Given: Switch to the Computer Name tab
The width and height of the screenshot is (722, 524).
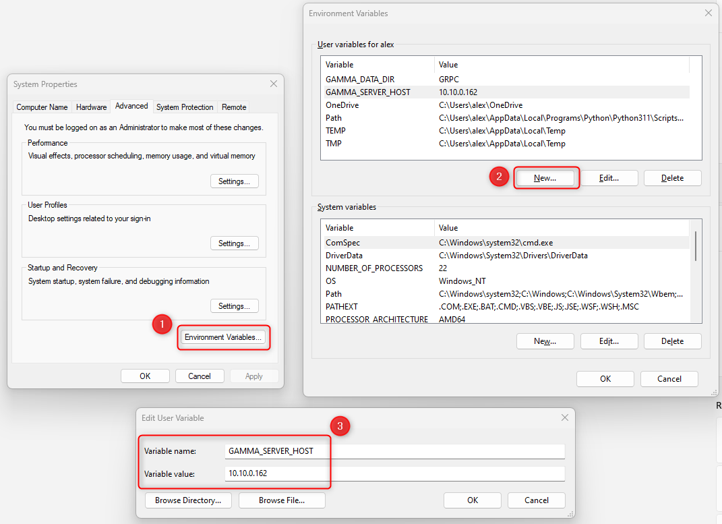Looking at the screenshot, I should pos(42,107).
